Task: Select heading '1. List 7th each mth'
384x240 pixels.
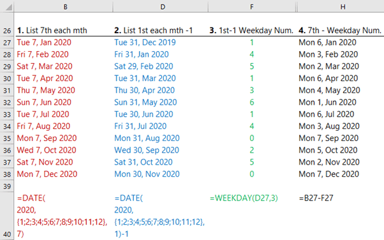Action: 52,31
